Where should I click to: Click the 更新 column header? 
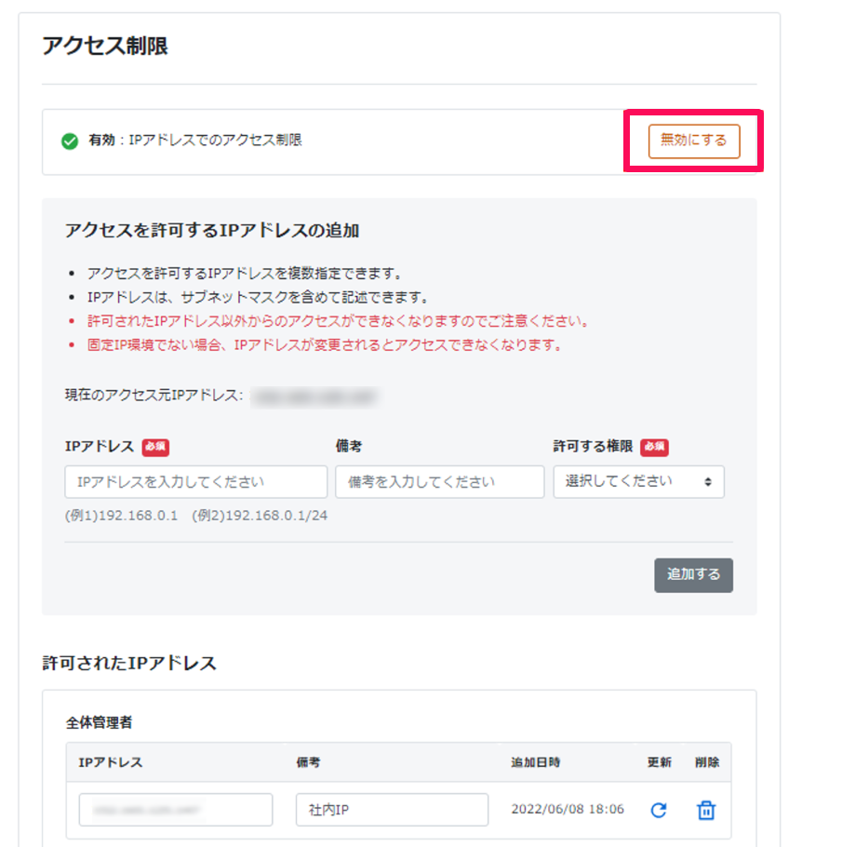tap(660, 762)
